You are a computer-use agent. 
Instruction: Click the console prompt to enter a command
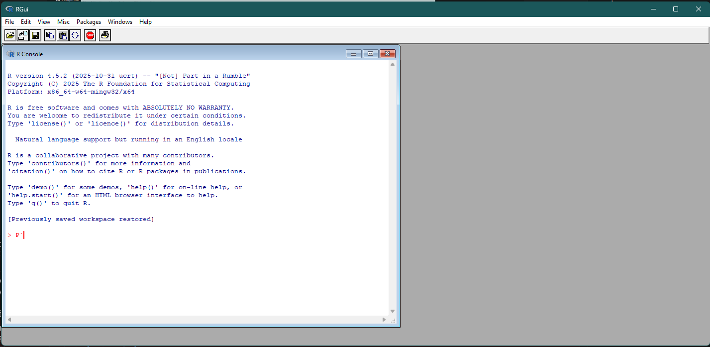(x=22, y=234)
